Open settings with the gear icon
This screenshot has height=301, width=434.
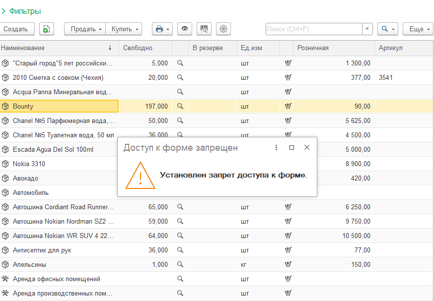(223, 29)
